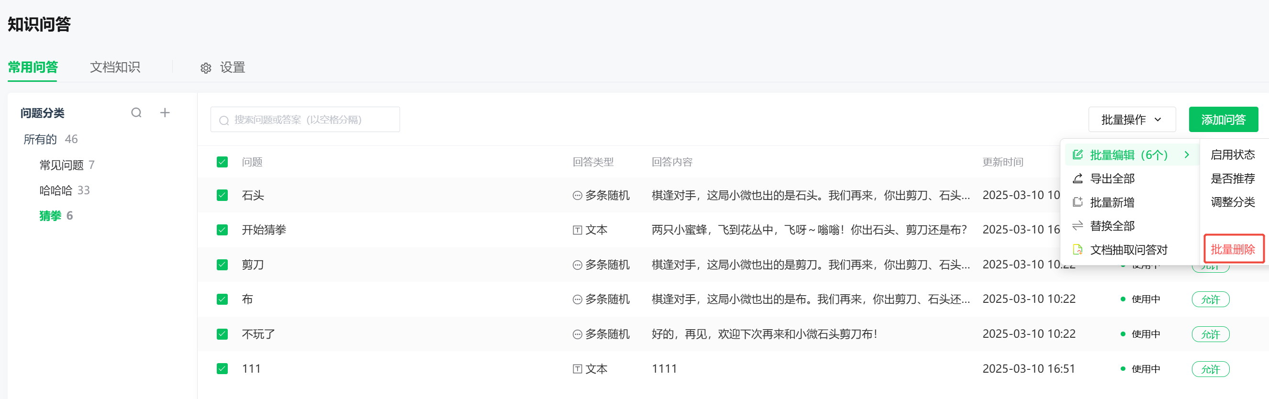Click the export all icon
Viewport: 1269px width, 399px height.
click(1078, 178)
